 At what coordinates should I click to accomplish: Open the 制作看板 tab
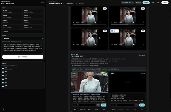(146, 3)
